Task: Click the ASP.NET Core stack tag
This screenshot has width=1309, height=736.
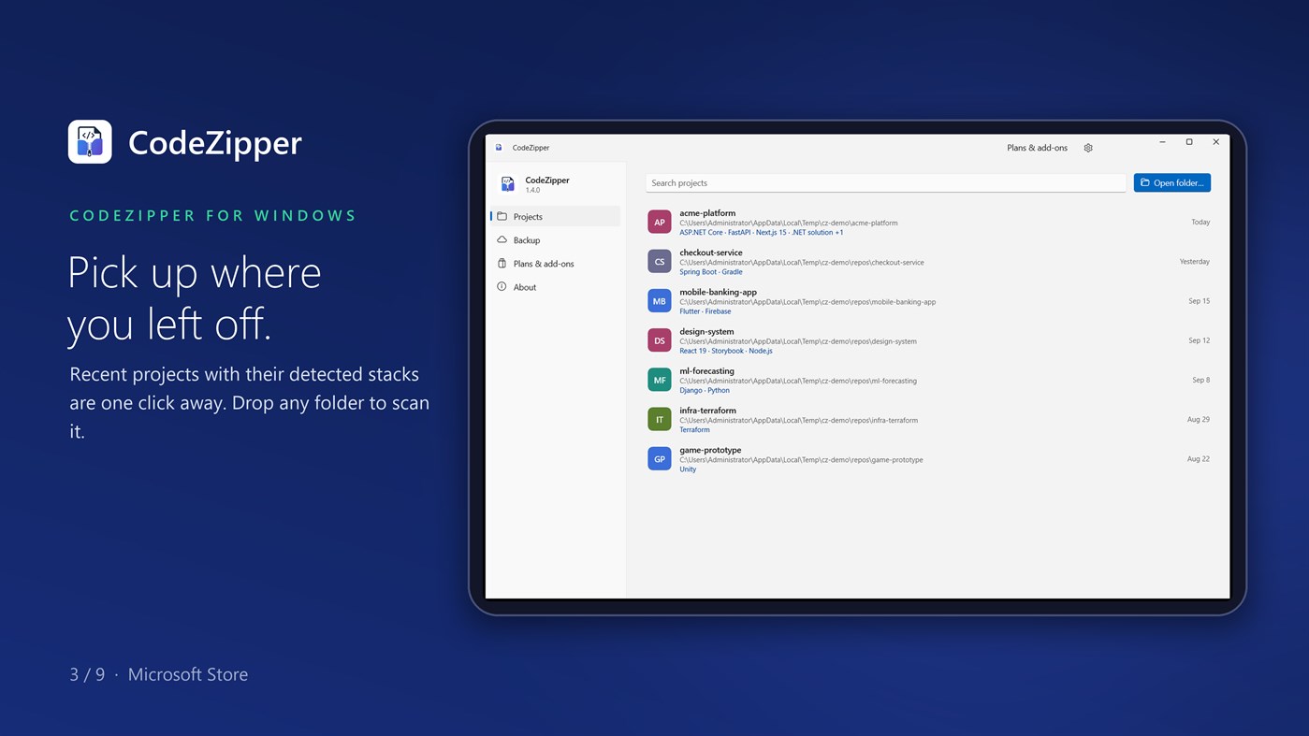Action: coord(701,232)
